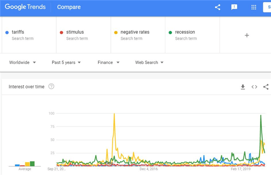The width and height of the screenshot is (271, 175).
Task: Expand the Finance category dropdown
Action: click(108, 62)
